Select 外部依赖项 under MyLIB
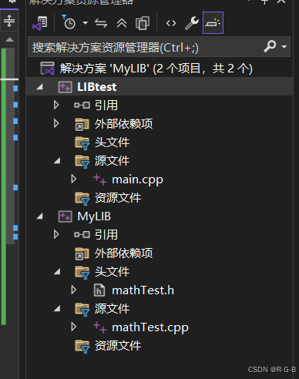The width and height of the screenshot is (299, 379). tap(123, 253)
